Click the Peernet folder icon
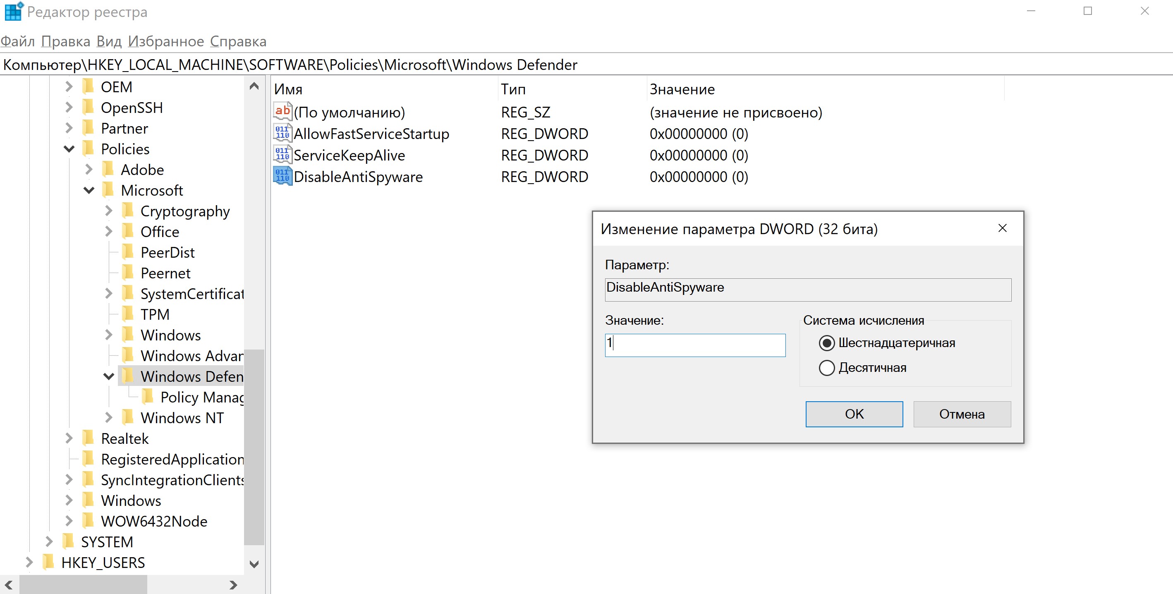The width and height of the screenshot is (1173, 594). [128, 273]
